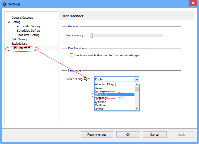The width and height of the screenshot is (199, 144).
Task: Open Scheduled Defrag settings
Action: (x=28, y=31)
